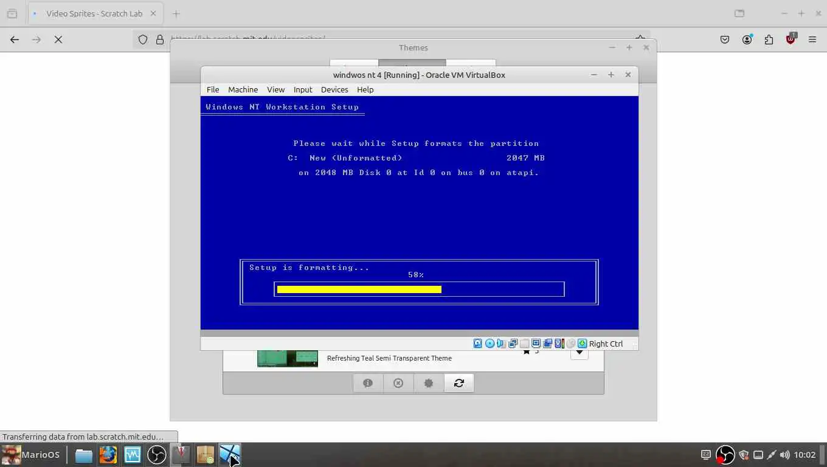Open Firefox Pocket save icon

click(725, 40)
